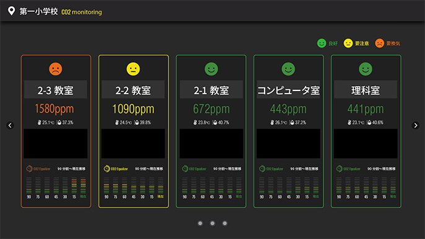Click the 90-minute equalizer bar on 2-2 教室 card
Viewport: 425px width, 239px height.
point(107,185)
